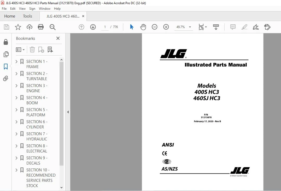Open zoom percentage dropdown
The width and height of the screenshot is (281, 191).
tap(190, 27)
